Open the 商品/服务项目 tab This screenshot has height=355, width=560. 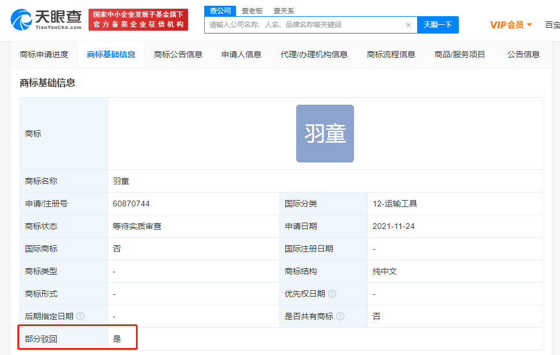click(x=460, y=54)
